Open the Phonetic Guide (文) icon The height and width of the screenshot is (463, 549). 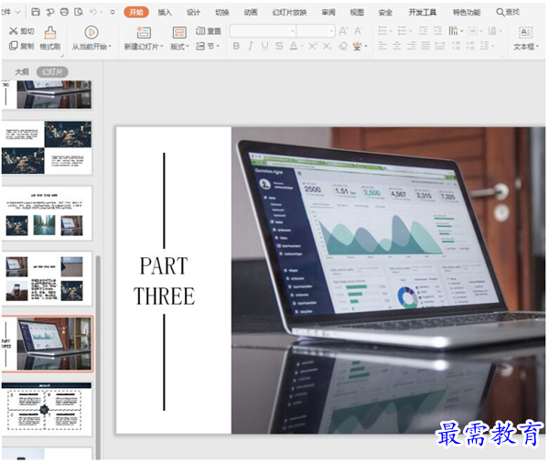pos(357,46)
